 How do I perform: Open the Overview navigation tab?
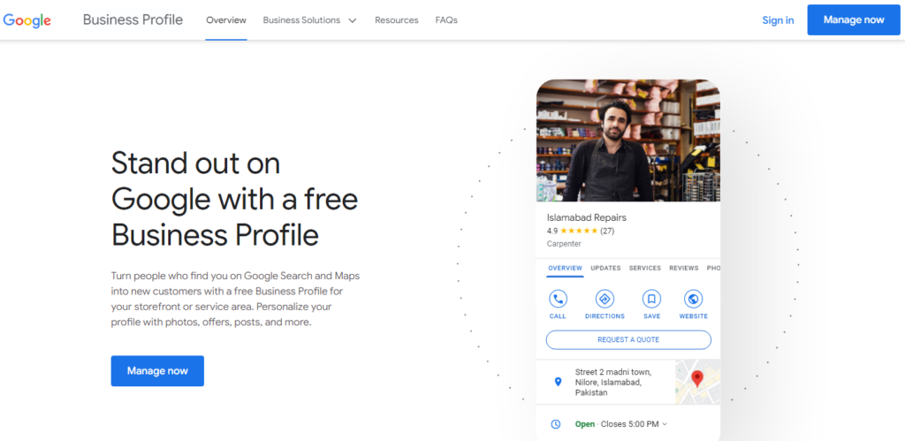[x=226, y=20]
